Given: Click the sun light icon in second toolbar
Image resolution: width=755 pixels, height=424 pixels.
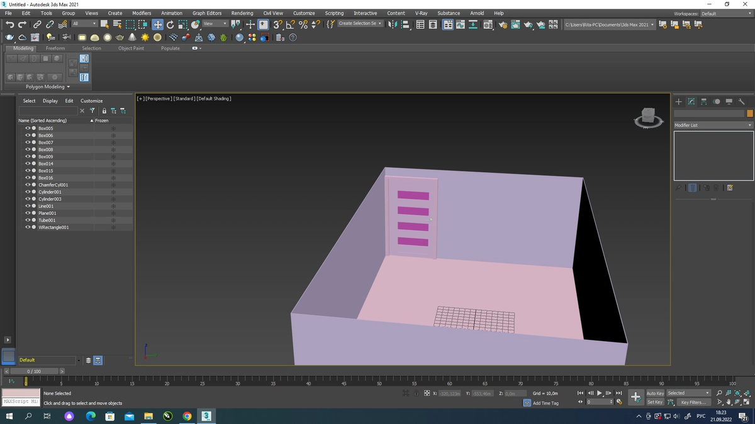Looking at the screenshot, I should pyautogui.click(x=145, y=38).
